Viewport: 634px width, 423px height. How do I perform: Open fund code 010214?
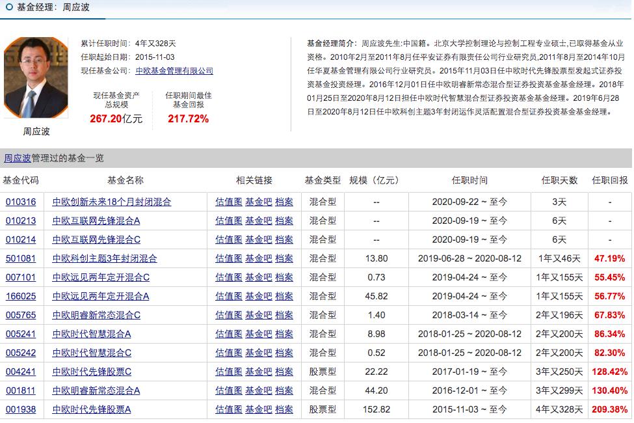21,239
